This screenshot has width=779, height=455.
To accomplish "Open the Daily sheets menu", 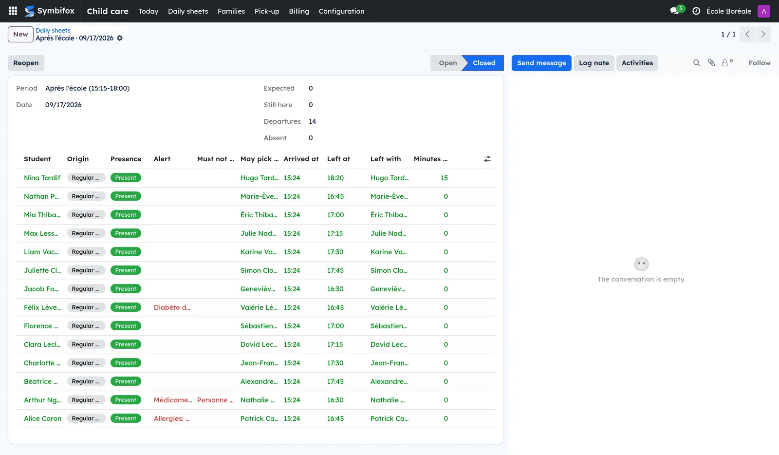I will 188,11.
